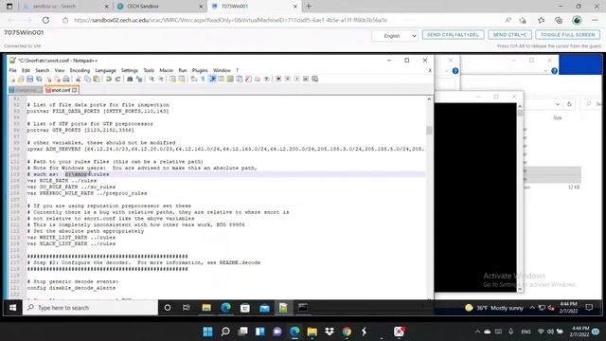Click the 'config disable_decode_alerts' line
The height and width of the screenshot is (341, 606).
(71, 288)
